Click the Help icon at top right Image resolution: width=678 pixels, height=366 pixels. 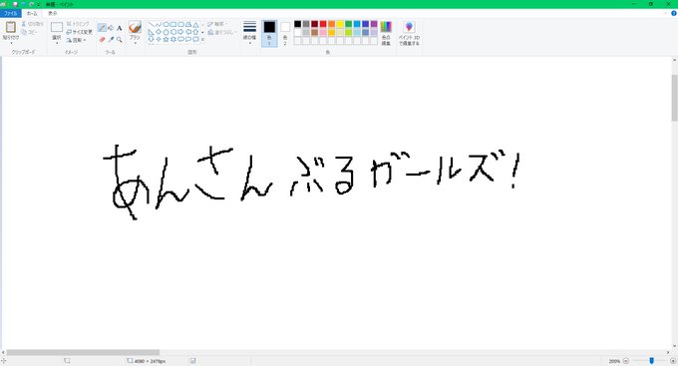[674, 13]
